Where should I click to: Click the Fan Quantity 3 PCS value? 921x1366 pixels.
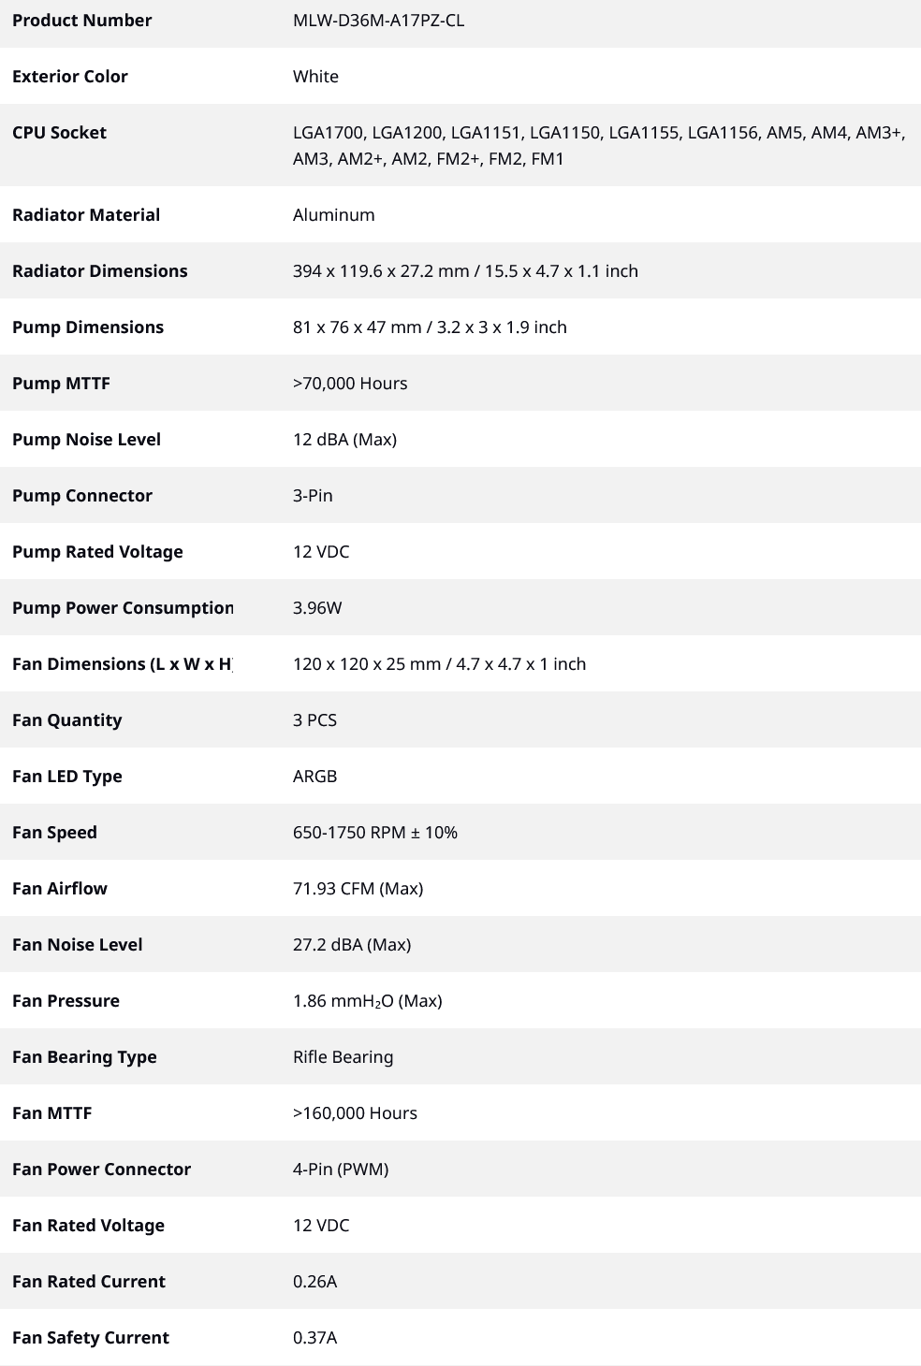click(x=314, y=719)
